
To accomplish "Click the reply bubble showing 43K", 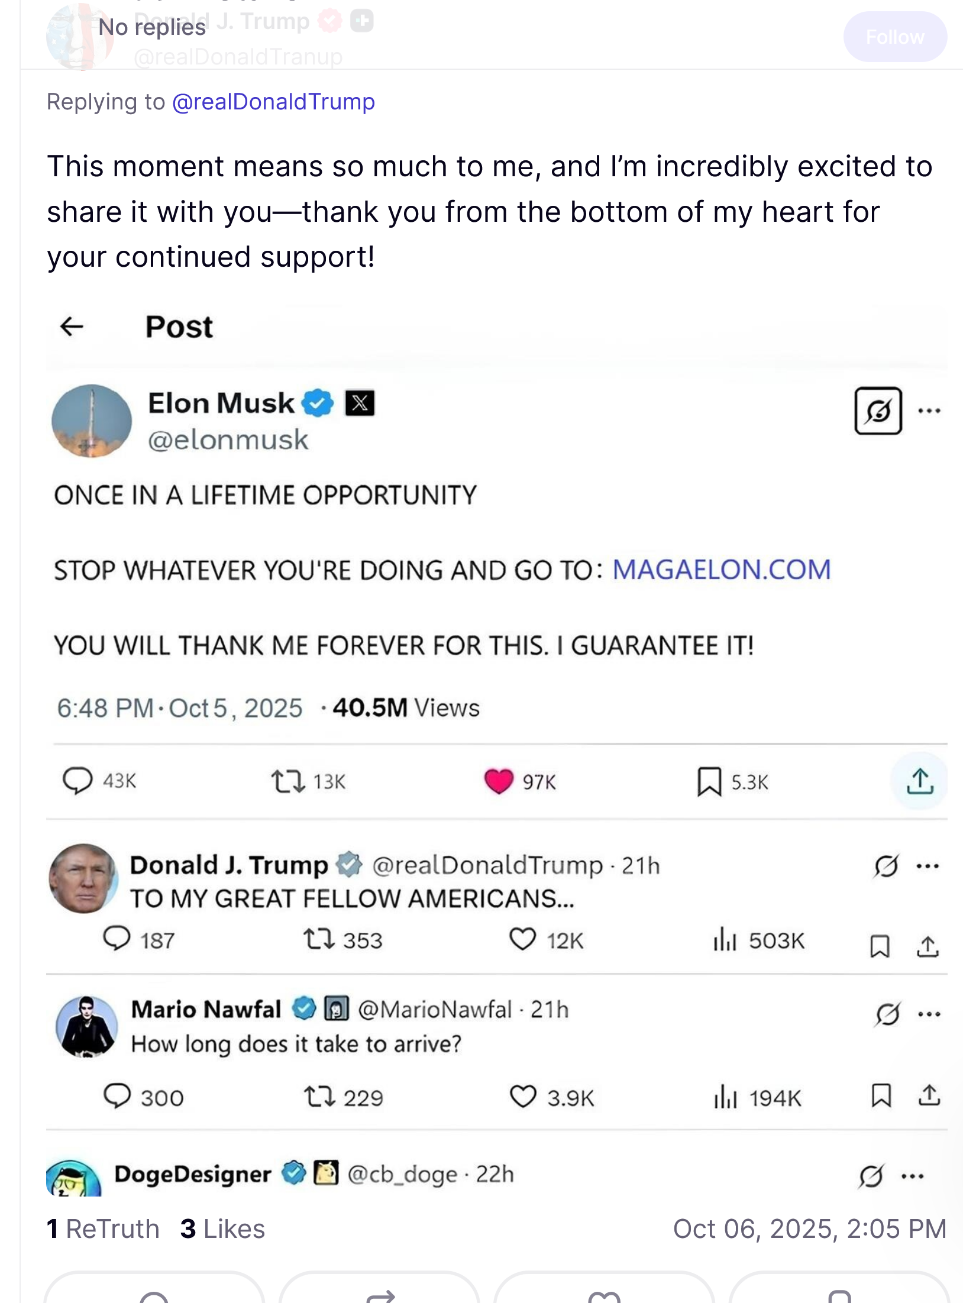I will [x=78, y=780].
